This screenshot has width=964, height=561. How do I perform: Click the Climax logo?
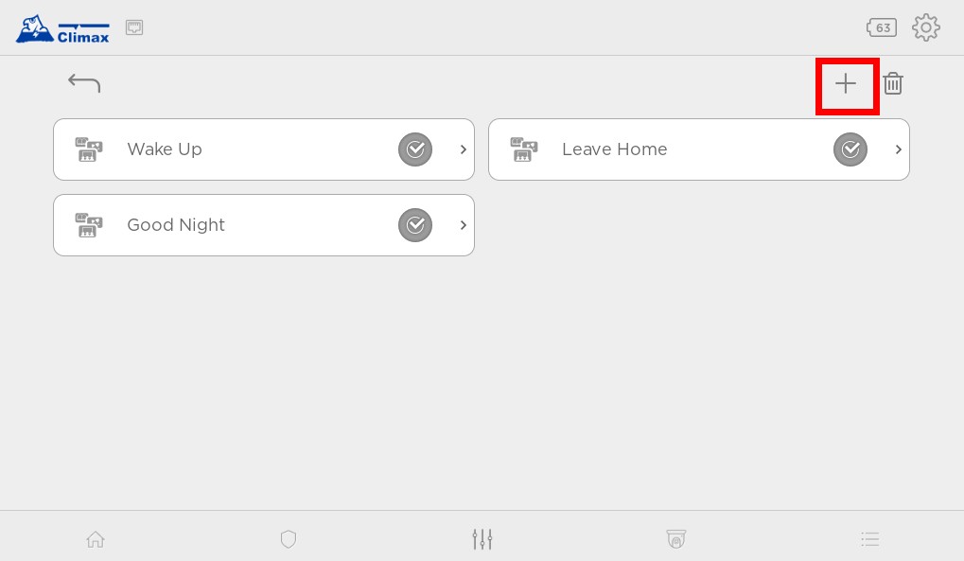point(62,29)
